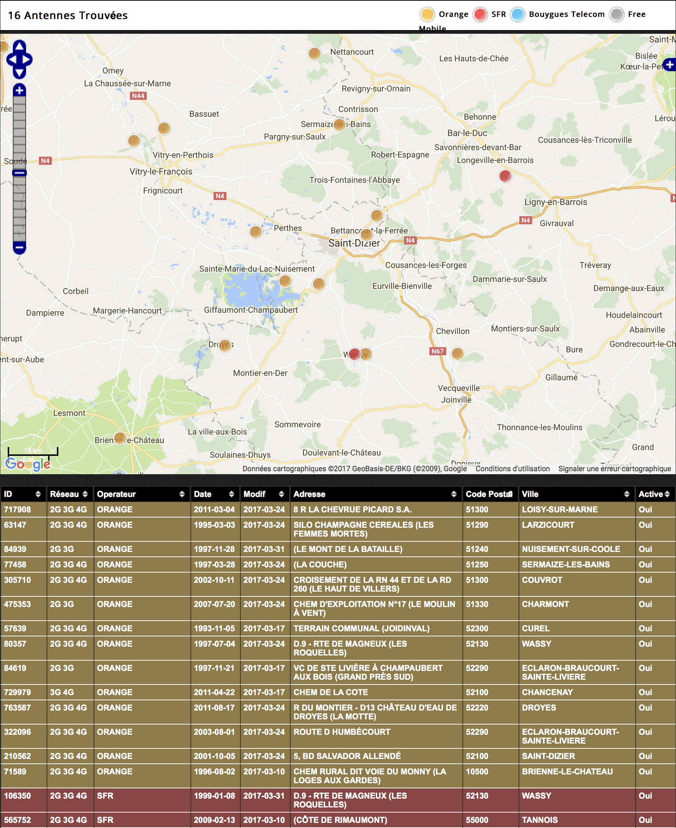
Task: Sort table by Date column
Action: point(215,494)
